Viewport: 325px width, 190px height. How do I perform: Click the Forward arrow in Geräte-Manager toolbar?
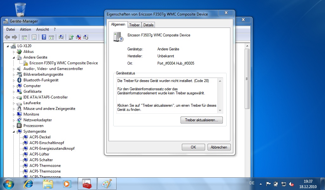15,37
